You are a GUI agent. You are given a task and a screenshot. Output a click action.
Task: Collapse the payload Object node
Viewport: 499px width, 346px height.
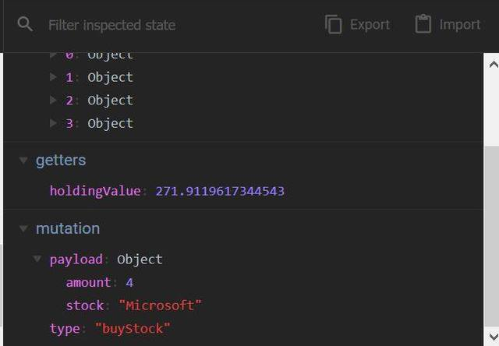(x=37, y=259)
